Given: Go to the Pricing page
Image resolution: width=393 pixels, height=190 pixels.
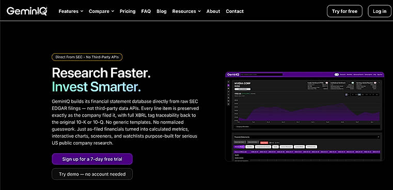Looking at the screenshot, I should (x=128, y=11).
